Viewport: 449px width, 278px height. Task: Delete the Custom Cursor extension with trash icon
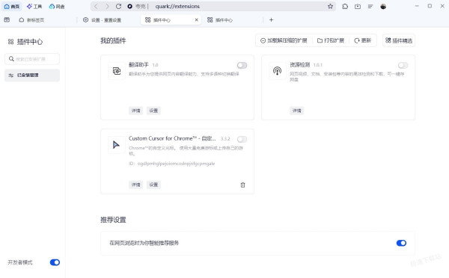pyautogui.click(x=242, y=185)
